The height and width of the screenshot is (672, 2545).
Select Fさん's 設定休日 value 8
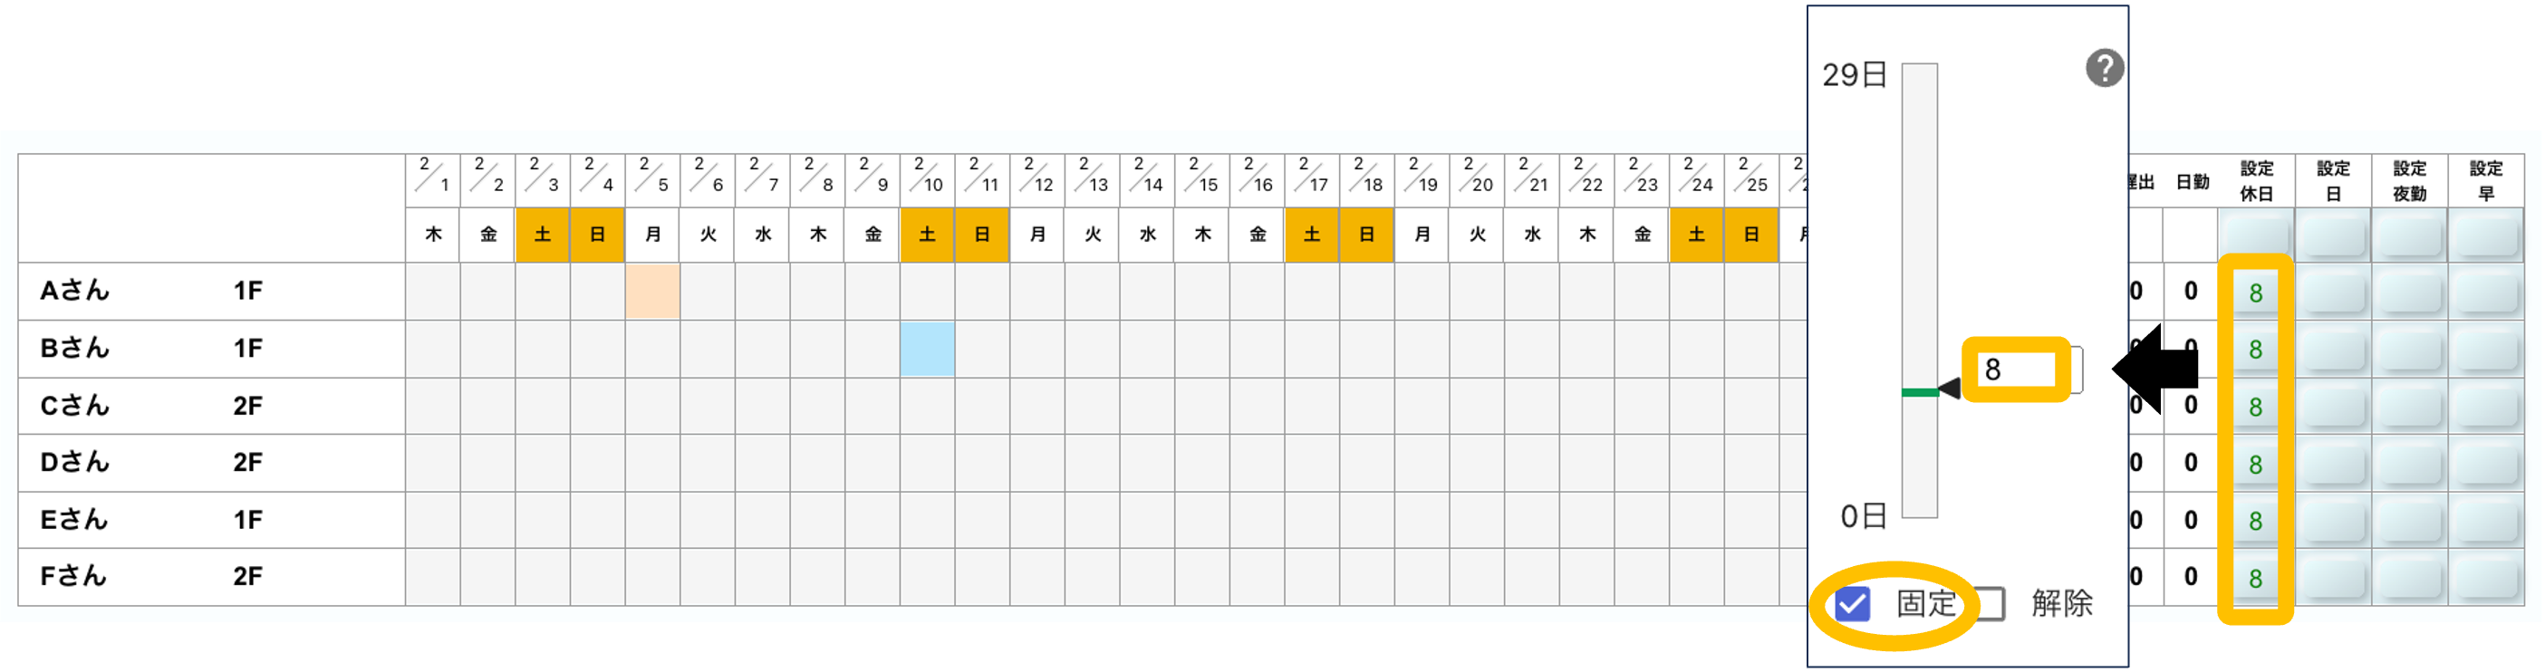pos(2255,578)
